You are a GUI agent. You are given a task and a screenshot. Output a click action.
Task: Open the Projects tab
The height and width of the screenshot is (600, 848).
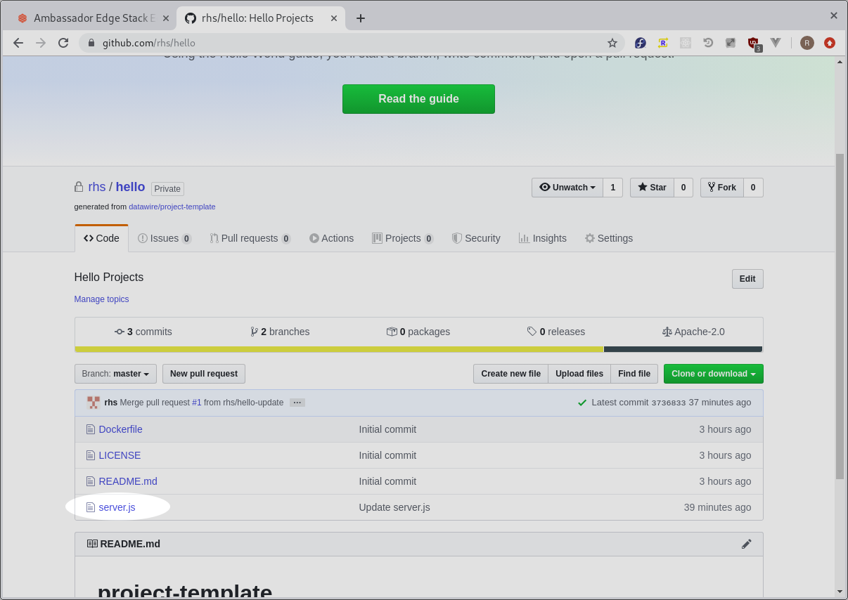pos(403,238)
